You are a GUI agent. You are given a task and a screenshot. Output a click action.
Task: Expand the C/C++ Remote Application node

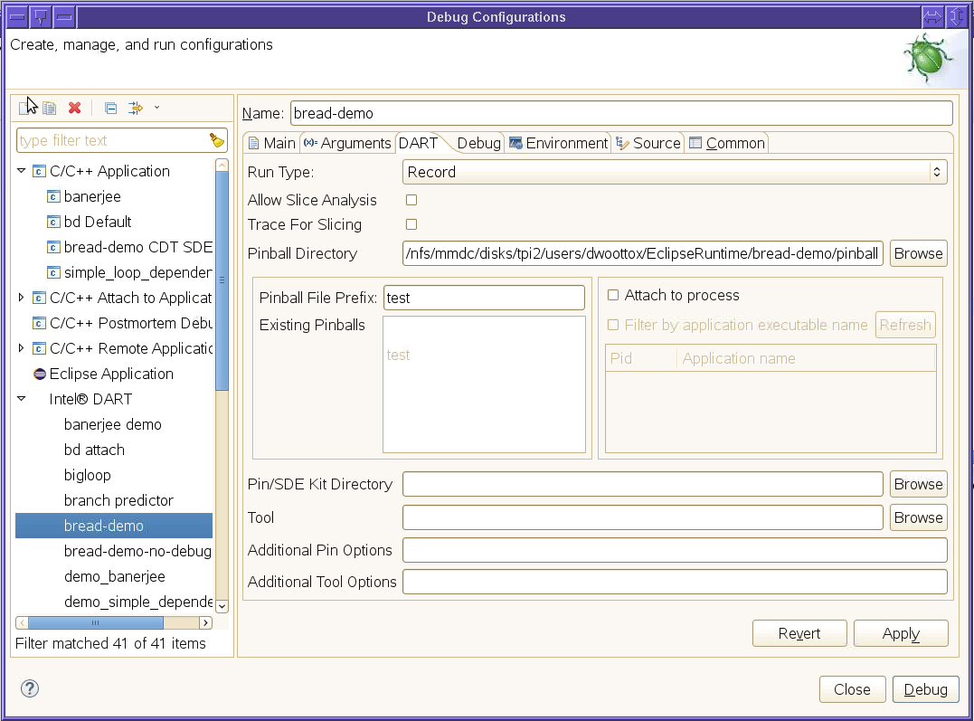22,348
